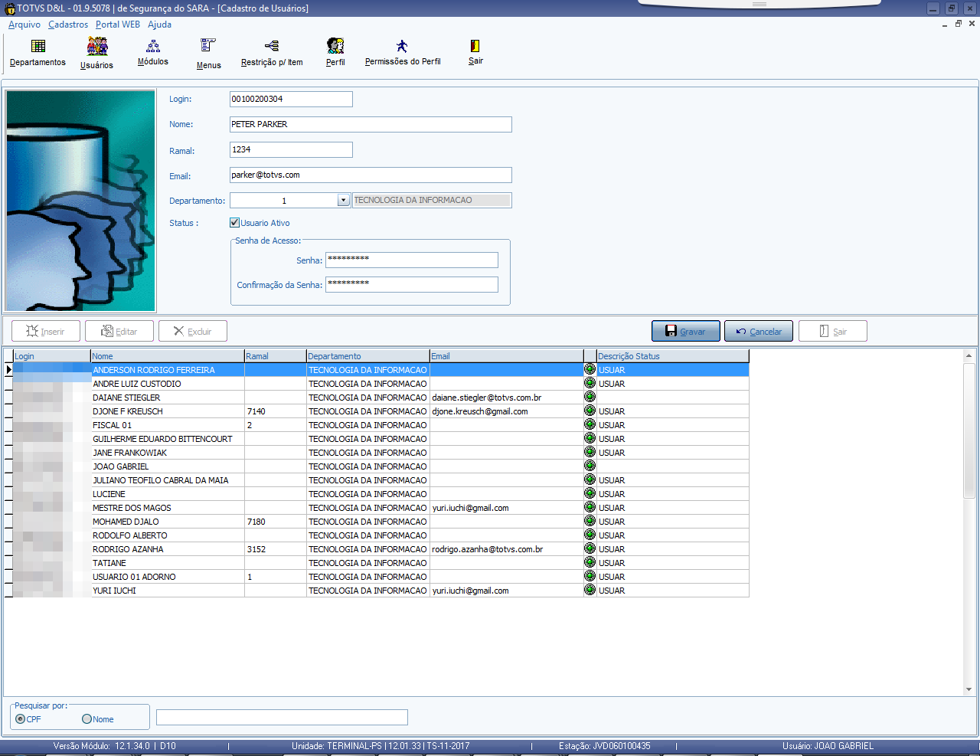
Task: Click the Email input field
Action: [x=371, y=175]
